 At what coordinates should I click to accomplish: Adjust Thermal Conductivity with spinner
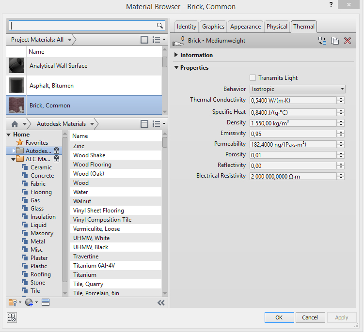point(341,100)
